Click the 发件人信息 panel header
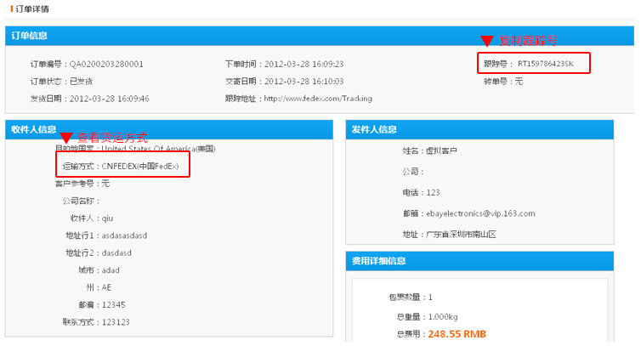Image resolution: width=641 pixels, height=346 pixels. (374, 129)
